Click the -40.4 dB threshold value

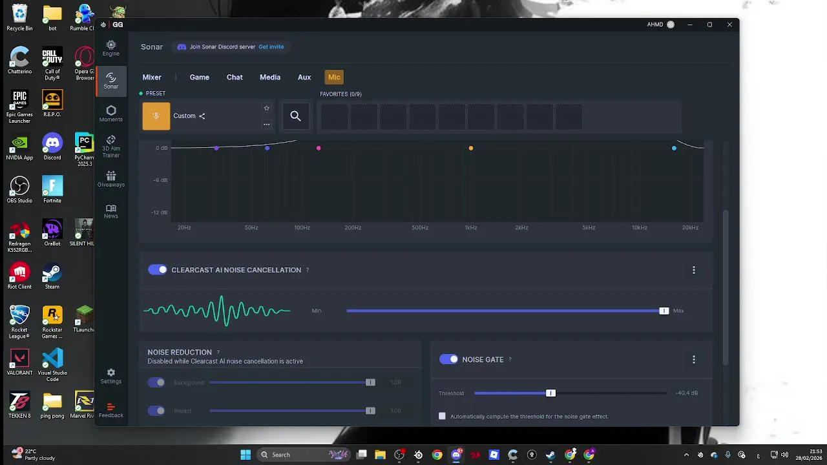click(x=687, y=393)
